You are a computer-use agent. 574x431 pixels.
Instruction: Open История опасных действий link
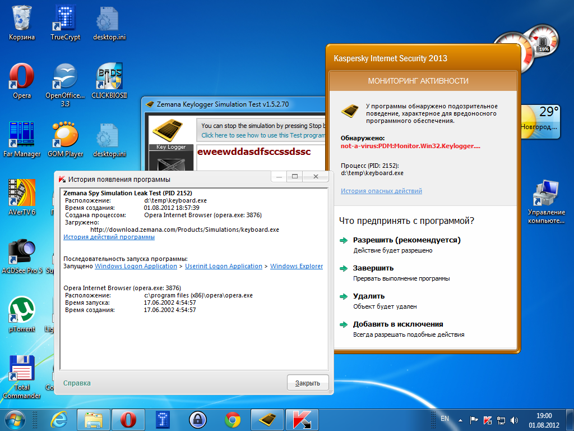[x=381, y=191]
